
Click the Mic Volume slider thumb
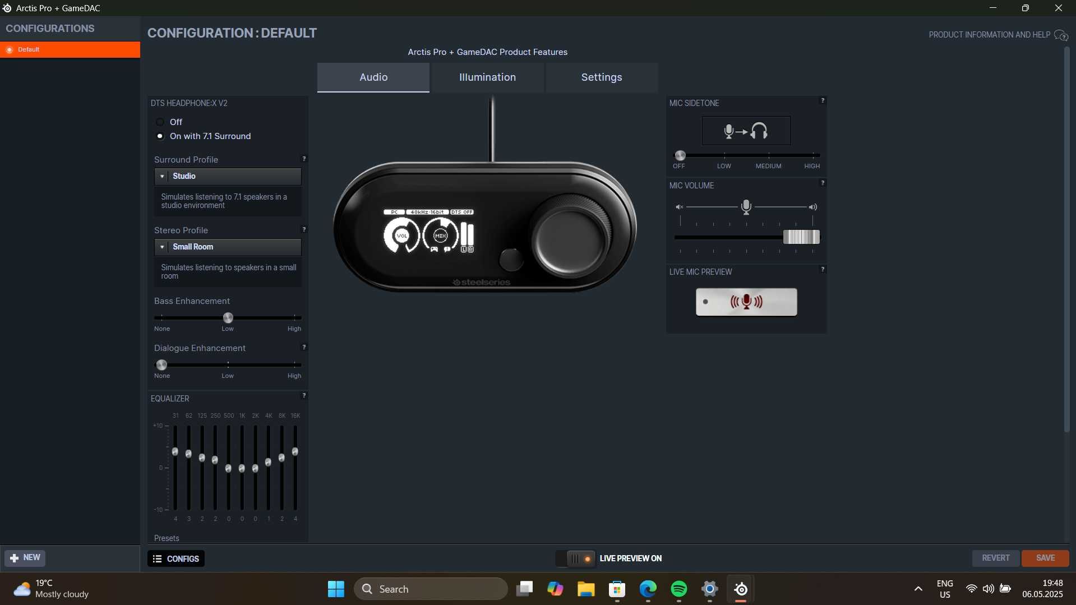[801, 237]
